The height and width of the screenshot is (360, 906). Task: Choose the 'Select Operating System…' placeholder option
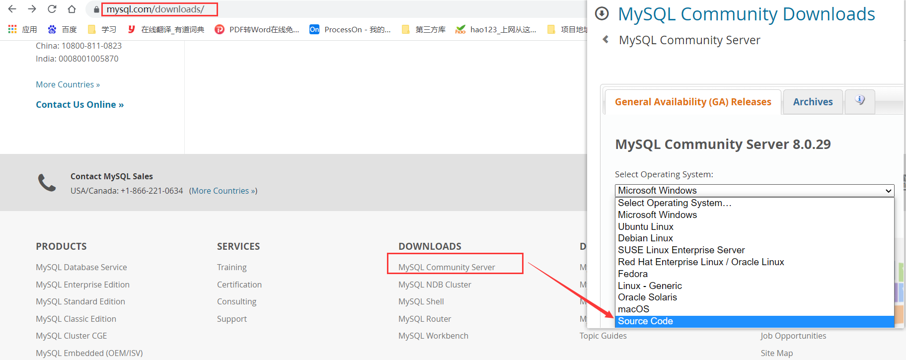755,203
